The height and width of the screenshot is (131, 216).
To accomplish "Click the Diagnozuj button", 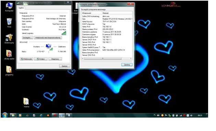I will point(55,59).
